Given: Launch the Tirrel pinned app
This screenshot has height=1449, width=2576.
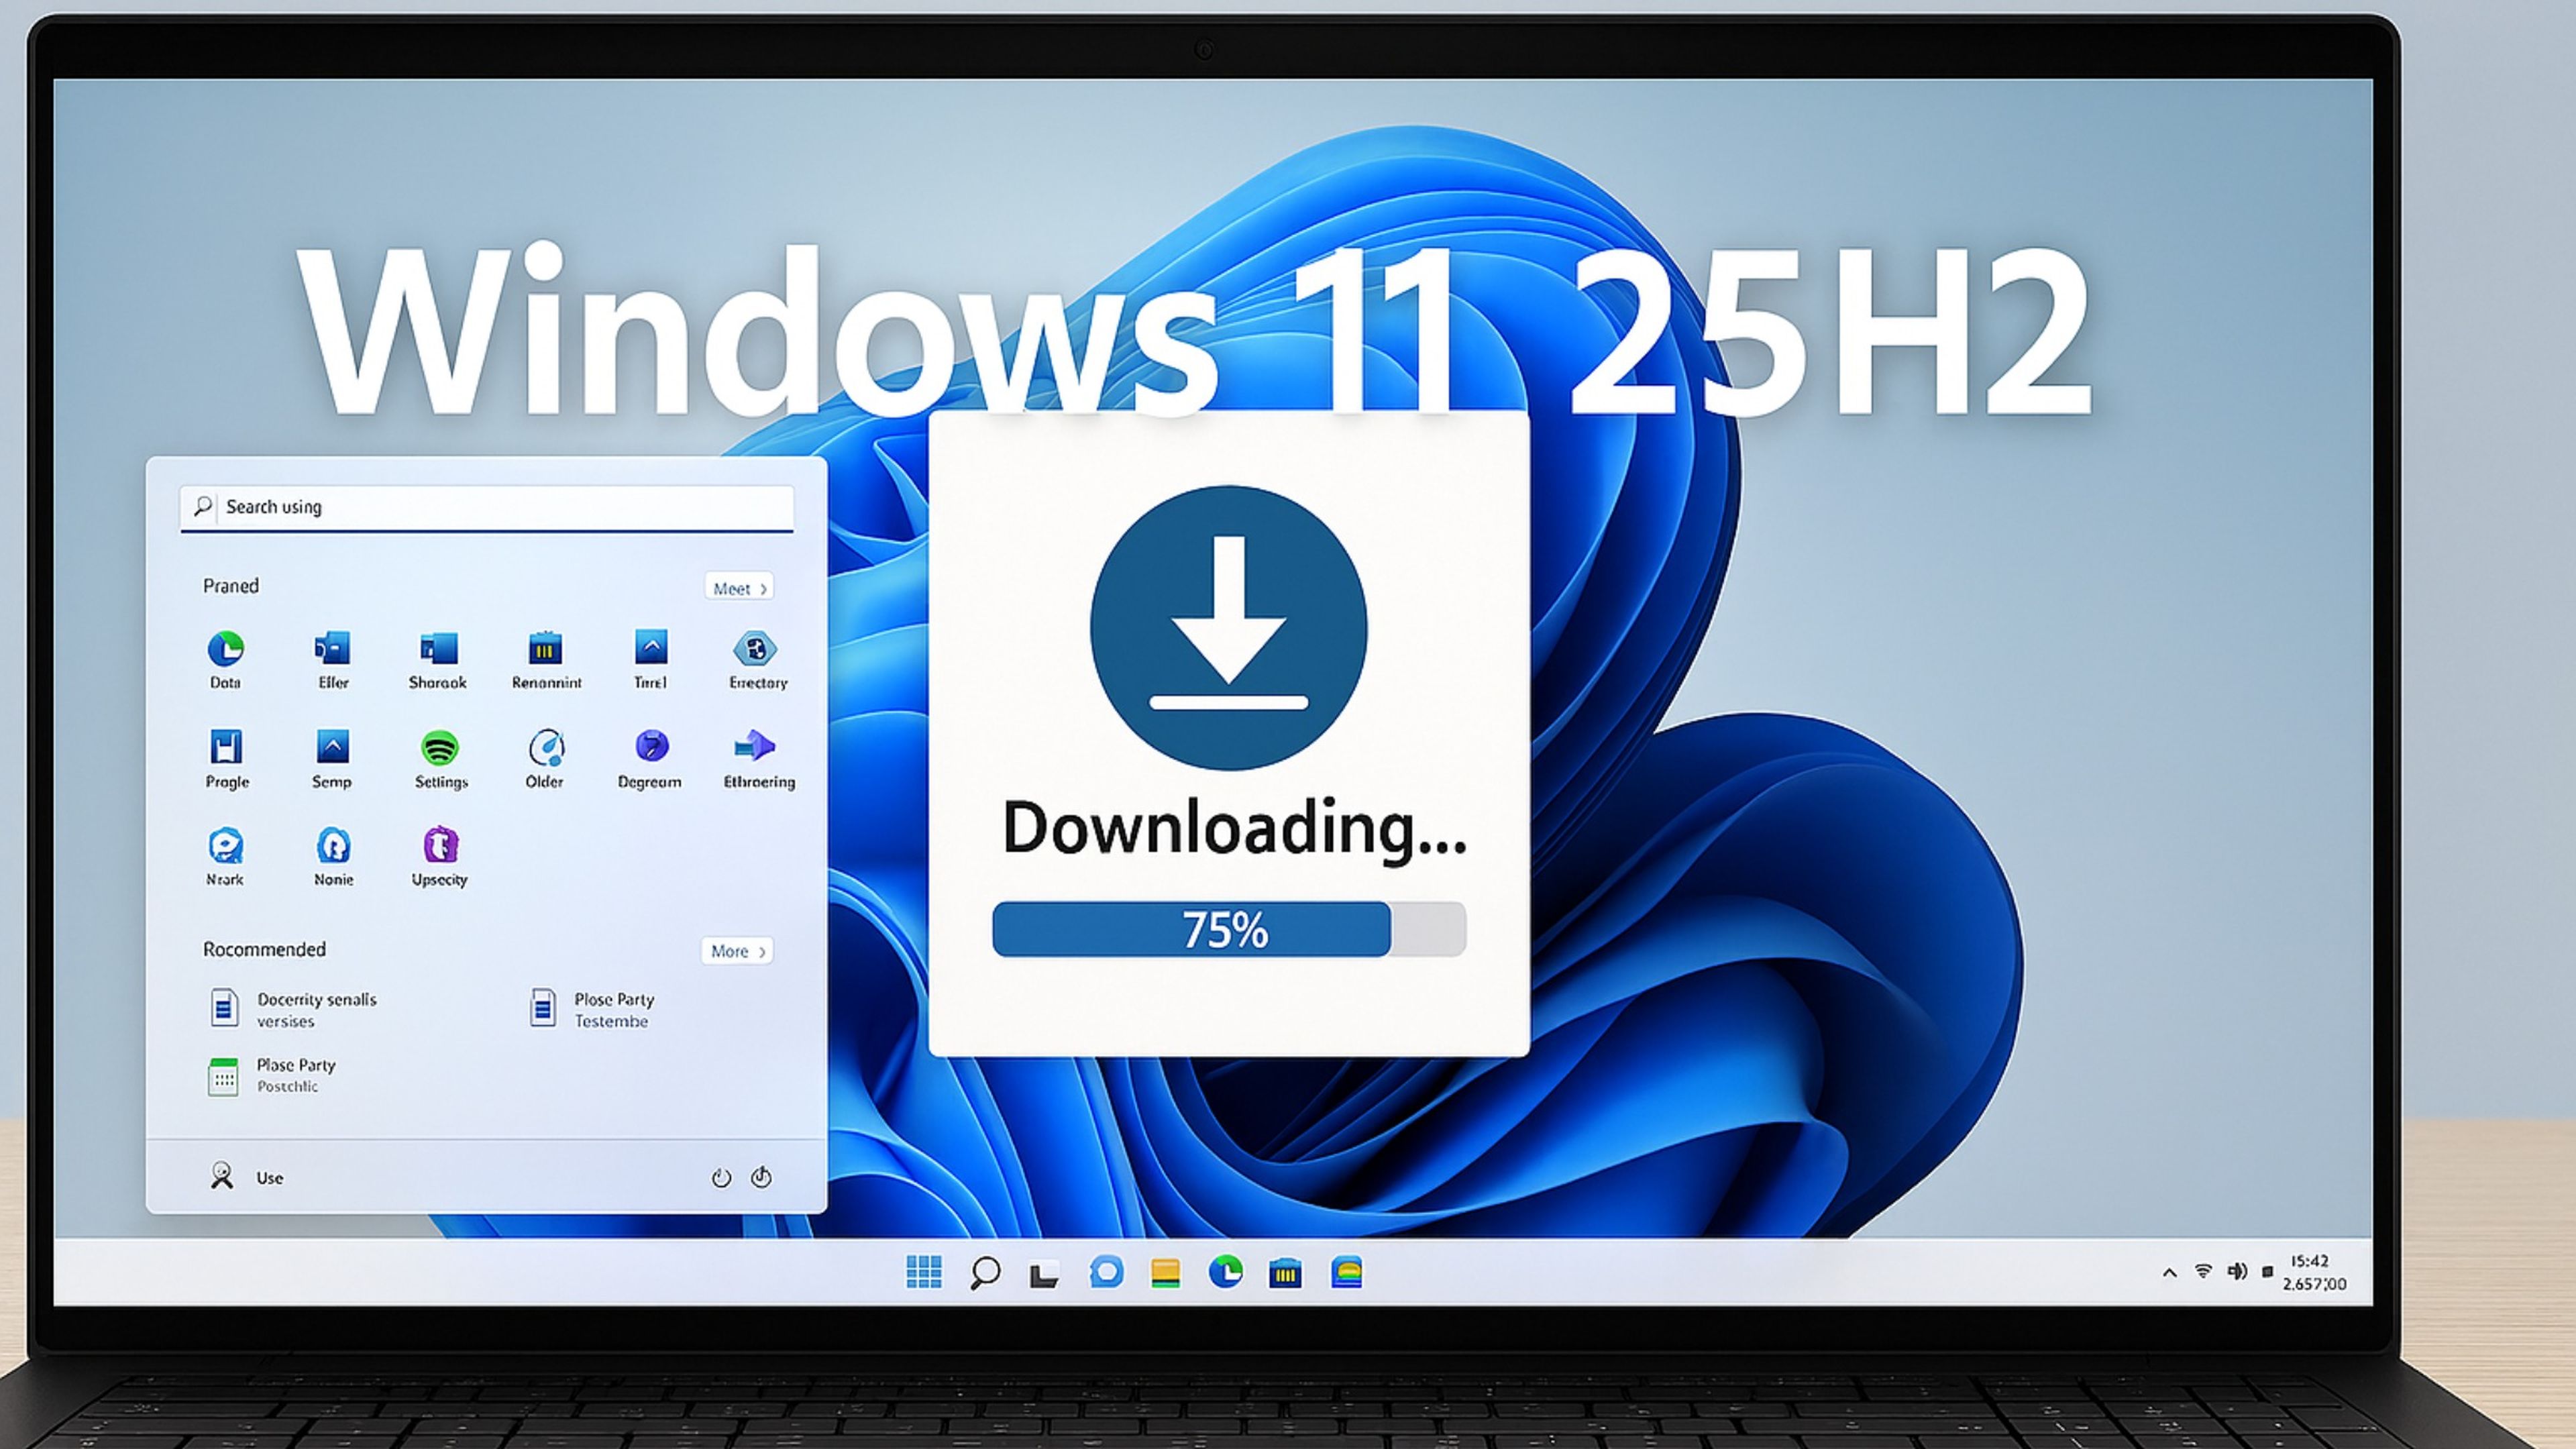Looking at the screenshot, I should point(651,647).
